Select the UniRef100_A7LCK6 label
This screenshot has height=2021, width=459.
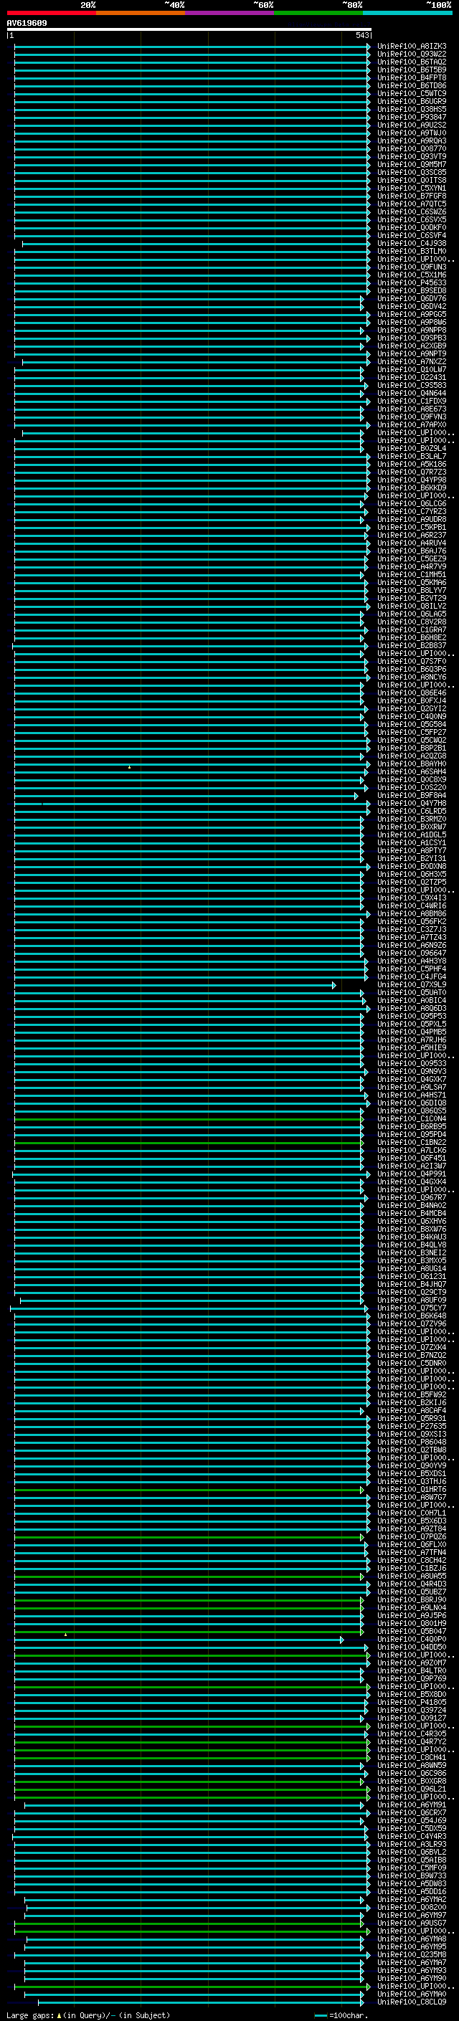point(412,1150)
